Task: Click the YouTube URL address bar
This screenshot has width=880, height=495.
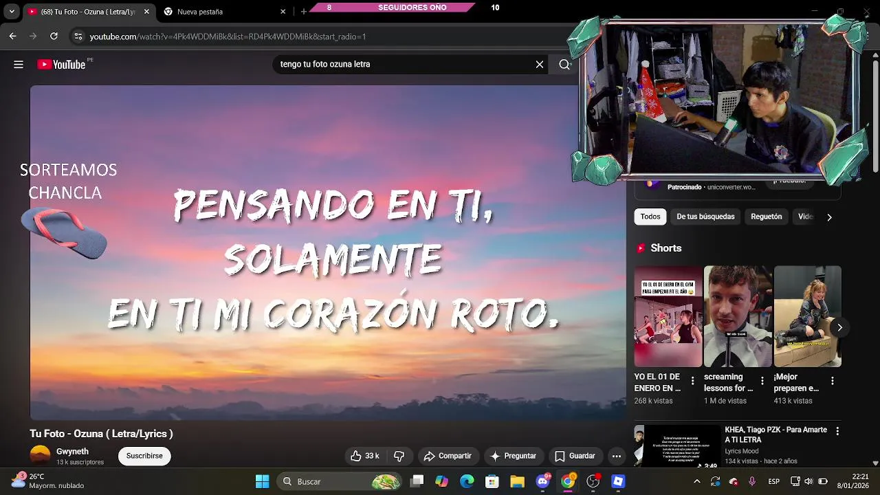Action: (323, 36)
